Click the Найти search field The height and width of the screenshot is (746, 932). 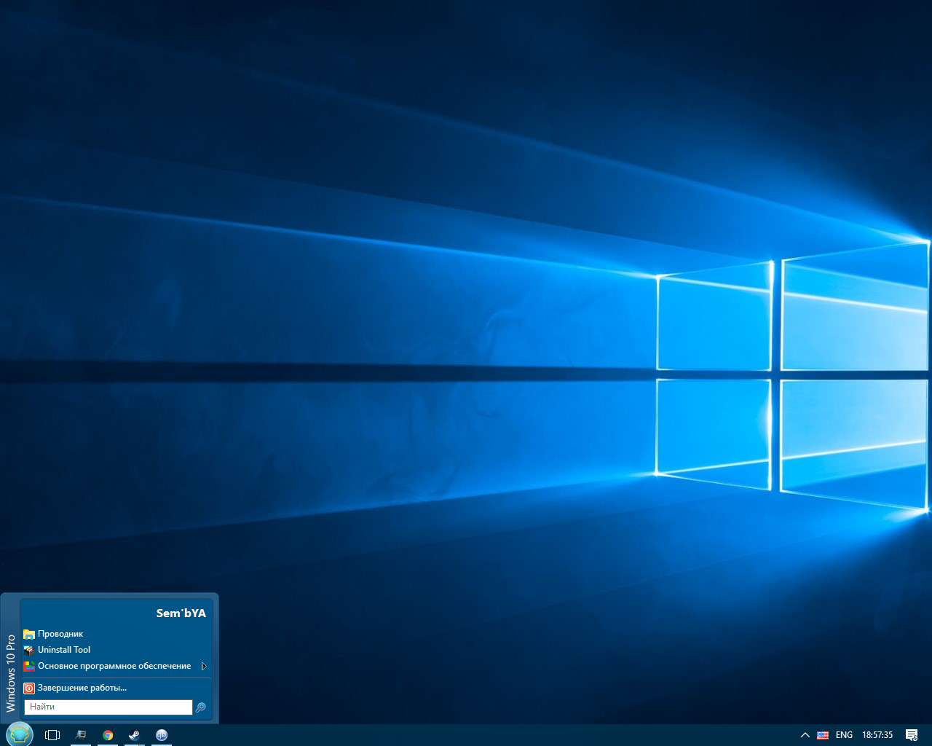(108, 707)
